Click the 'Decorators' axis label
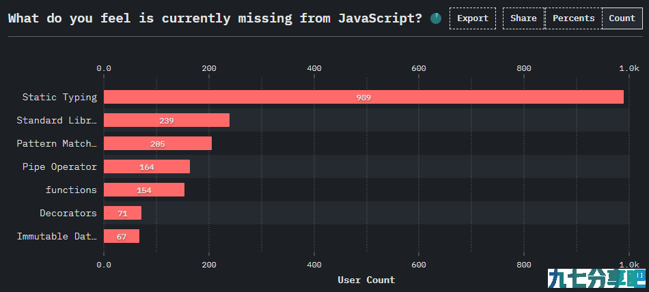This screenshot has height=292, width=649. coord(68,213)
